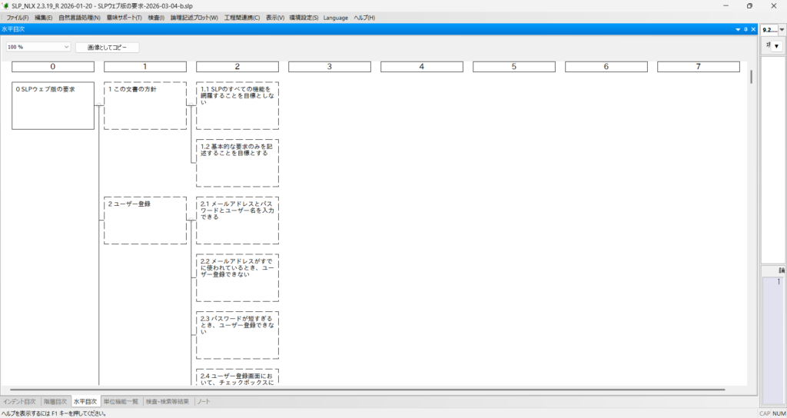The height and width of the screenshot is (418, 787).
Task: Click the SLP_NLX app icon in the title bar
Action: click(6, 5)
